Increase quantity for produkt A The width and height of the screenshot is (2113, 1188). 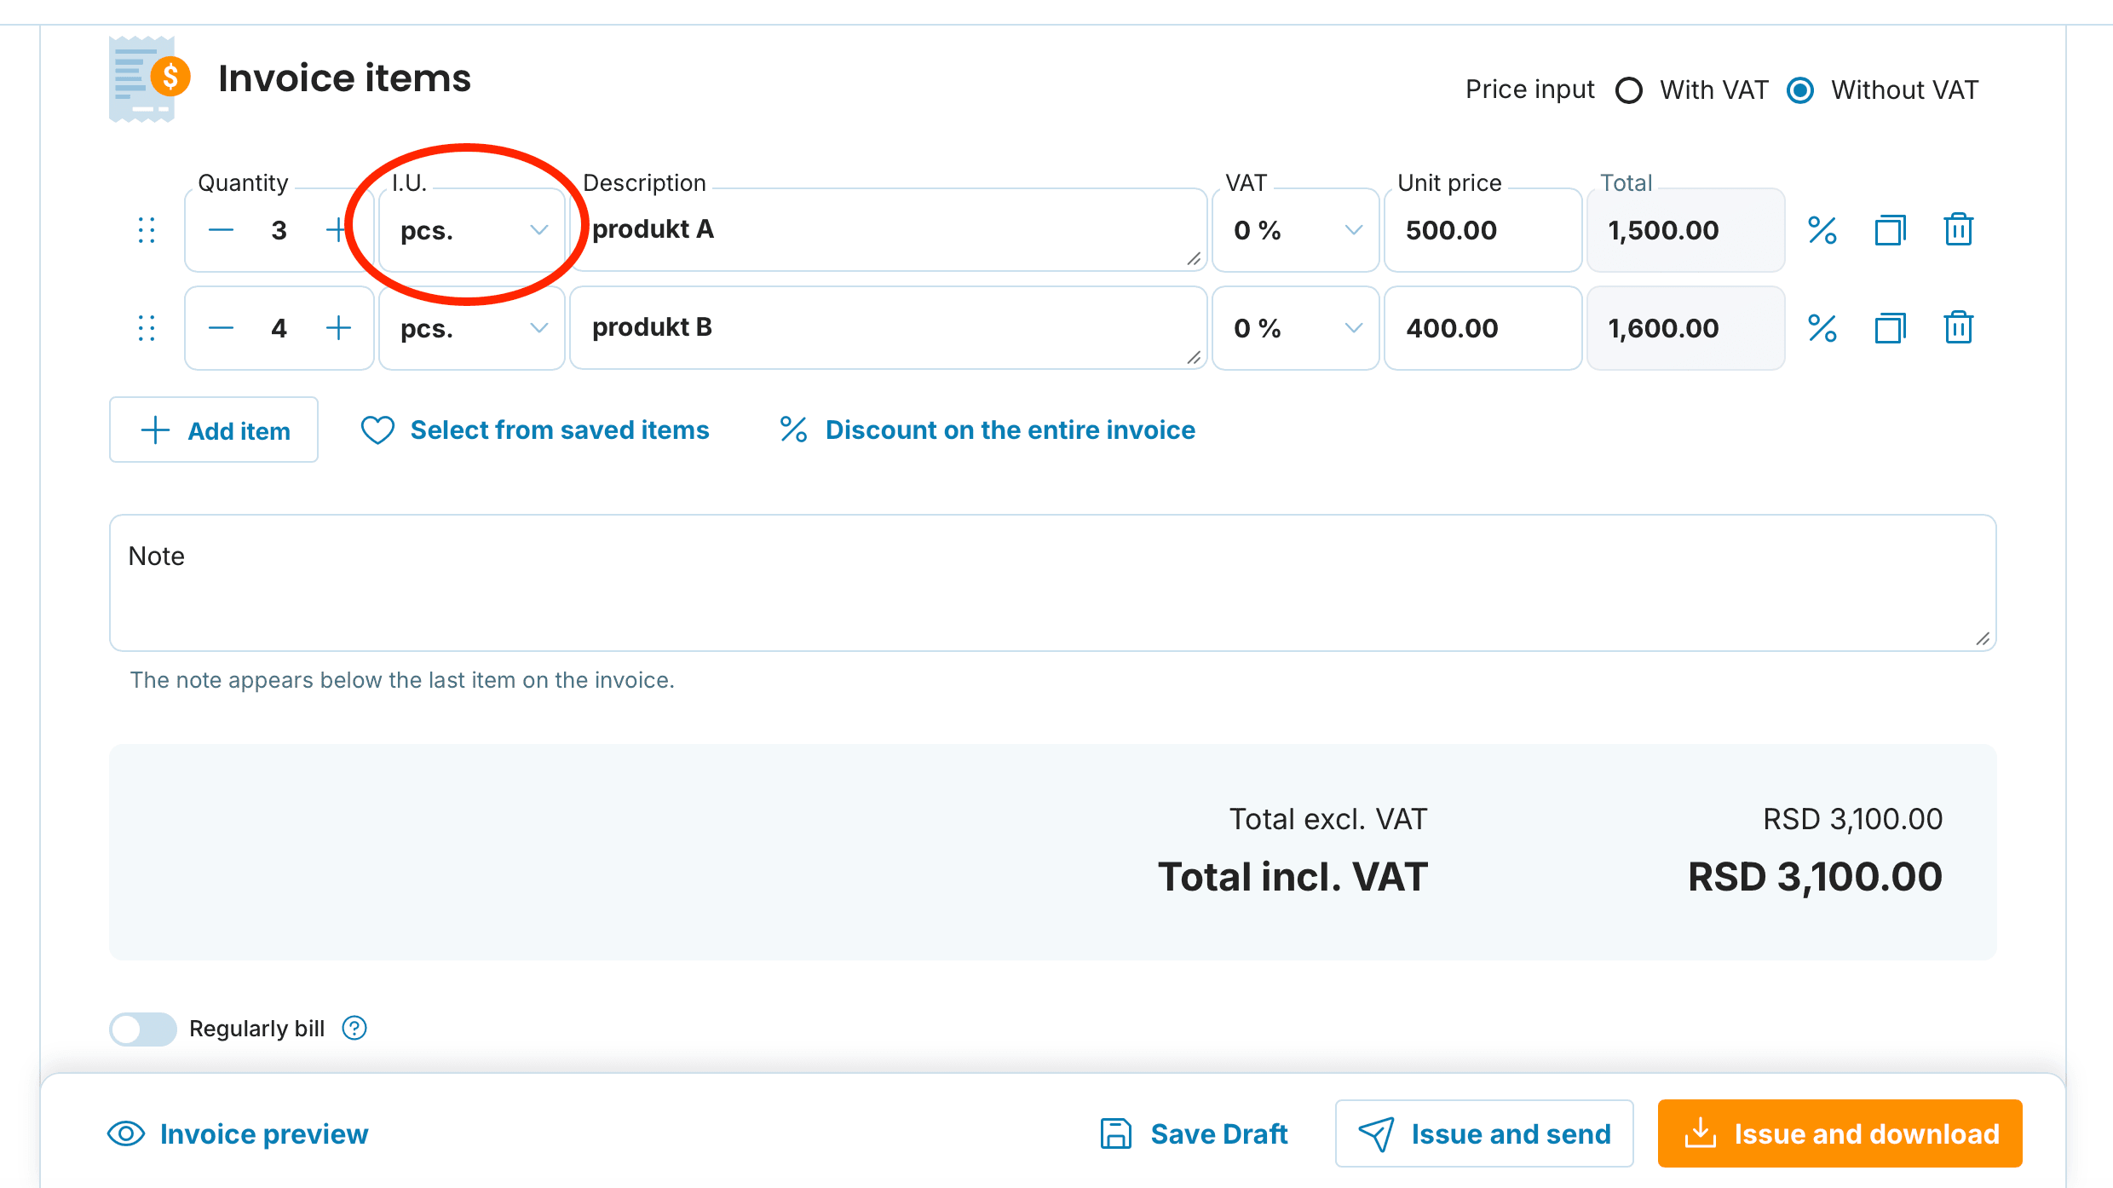pyautogui.click(x=338, y=230)
